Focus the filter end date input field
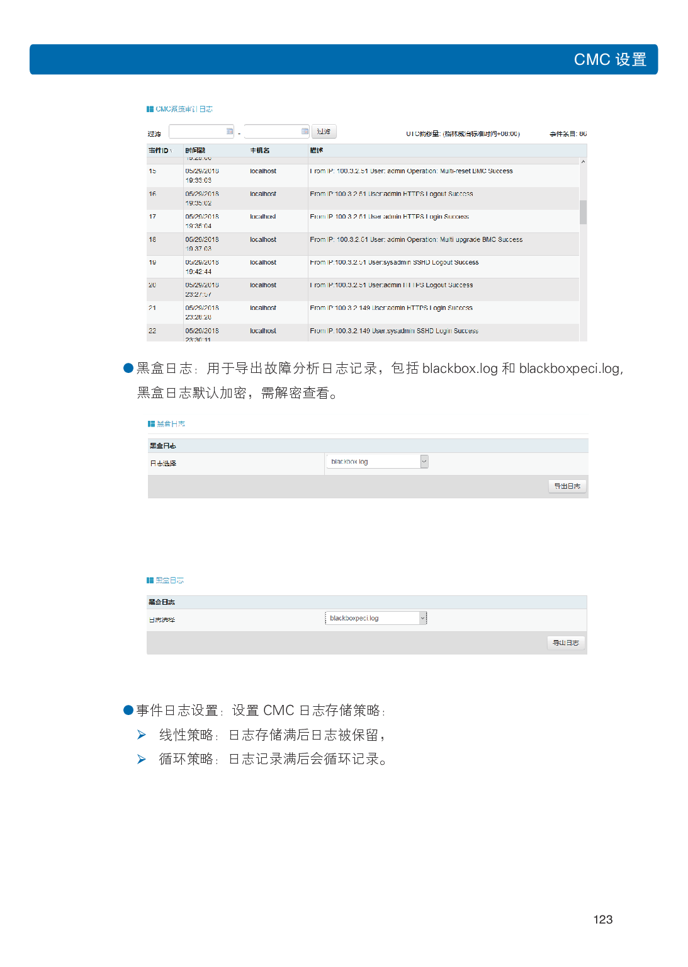 pyautogui.click(x=273, y=131)
